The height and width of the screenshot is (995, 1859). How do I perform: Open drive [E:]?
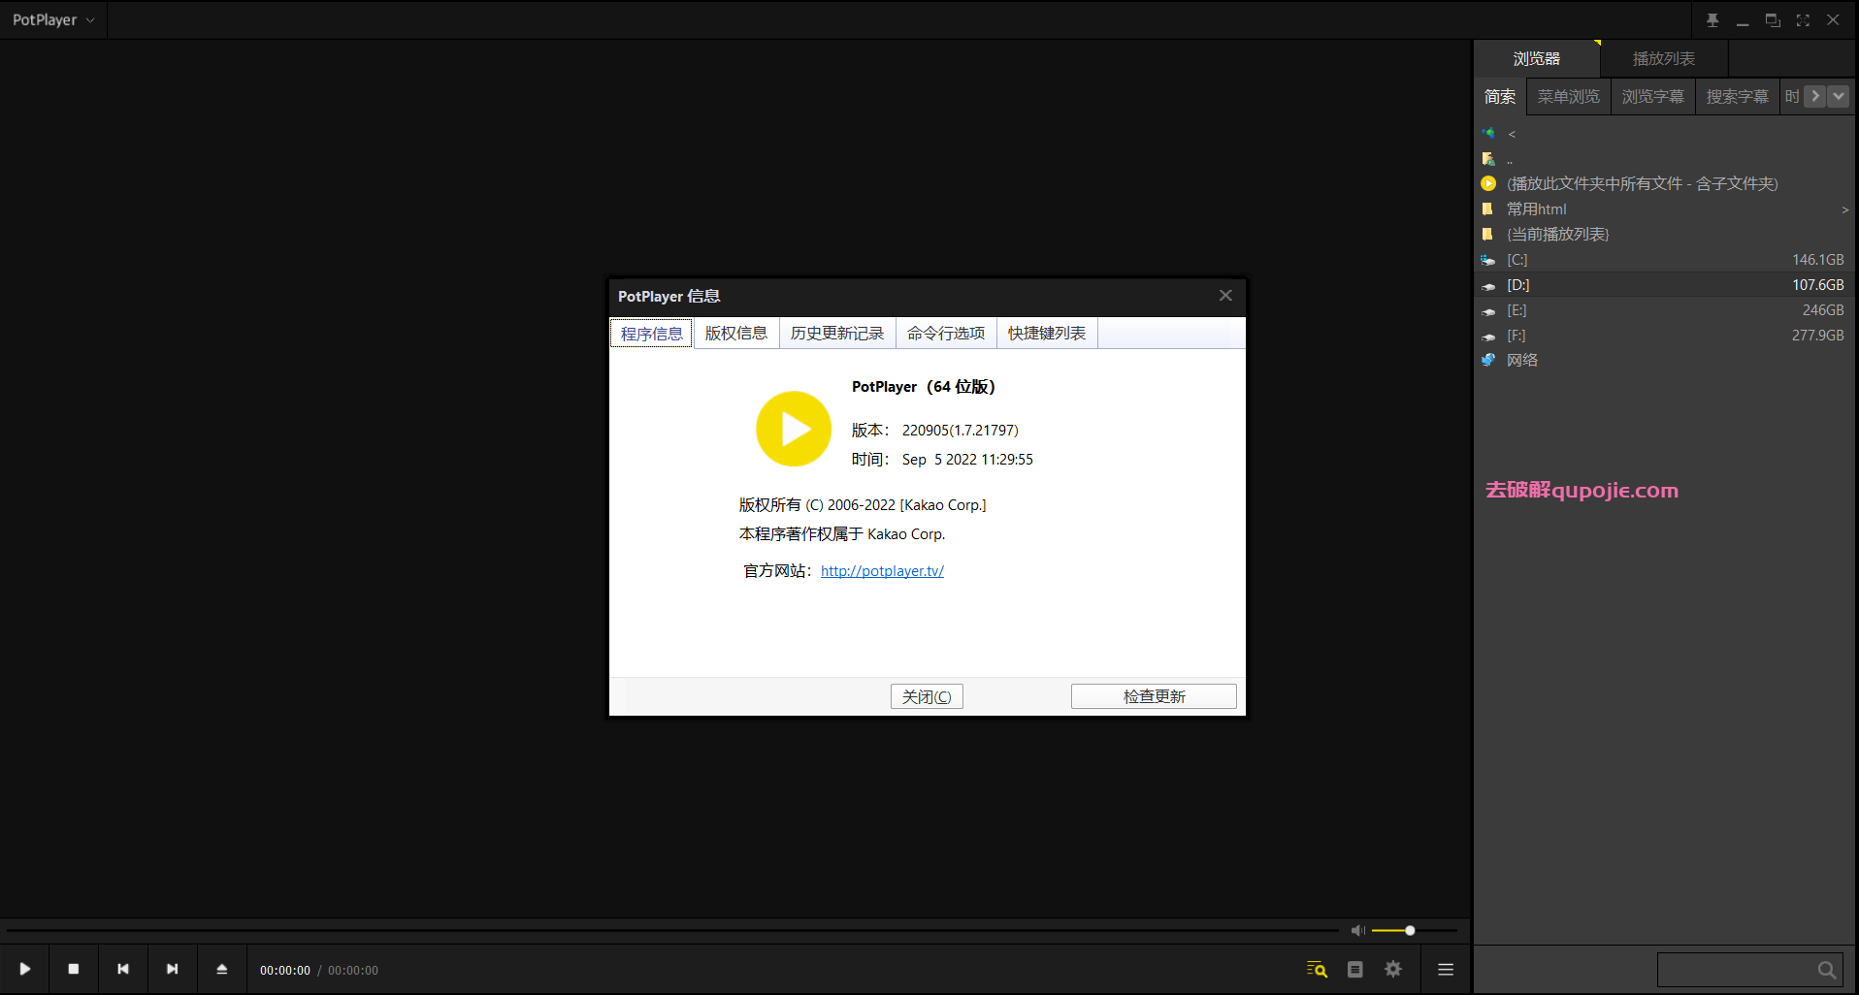[1664, 310]
